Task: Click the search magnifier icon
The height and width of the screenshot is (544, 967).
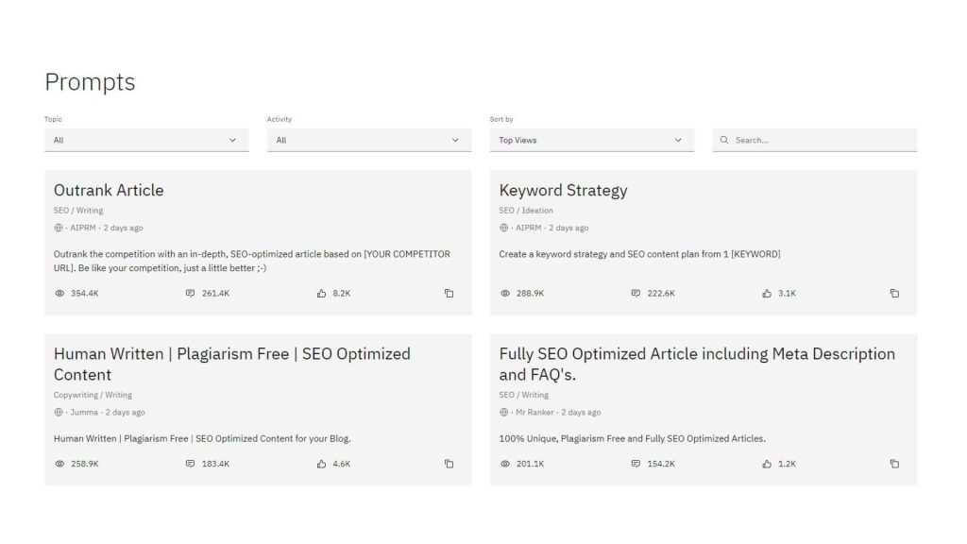Action: [x=724, y=140]
